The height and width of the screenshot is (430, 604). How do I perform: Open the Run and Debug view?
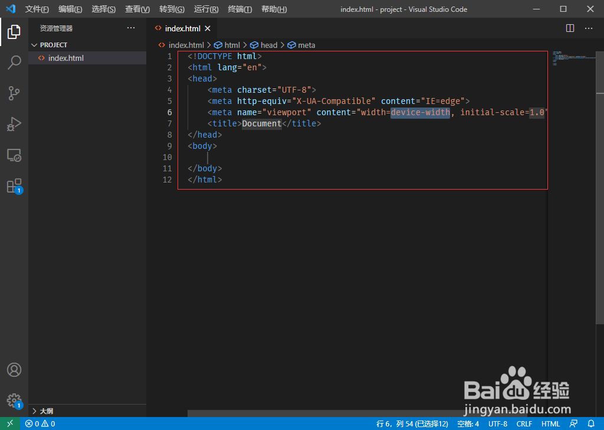(14, 124)
